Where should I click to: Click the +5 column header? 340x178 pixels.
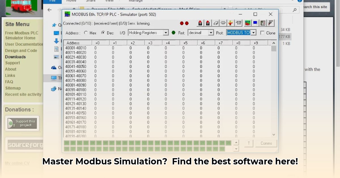point(188,43)
